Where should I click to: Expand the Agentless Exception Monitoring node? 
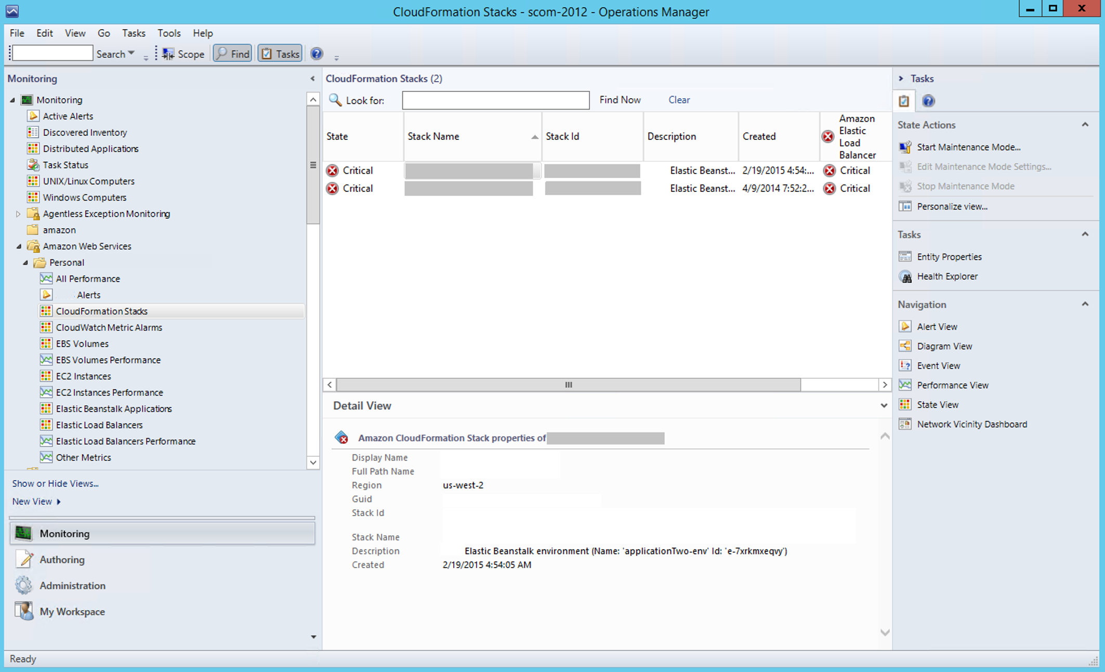click(x=18, y=214)
